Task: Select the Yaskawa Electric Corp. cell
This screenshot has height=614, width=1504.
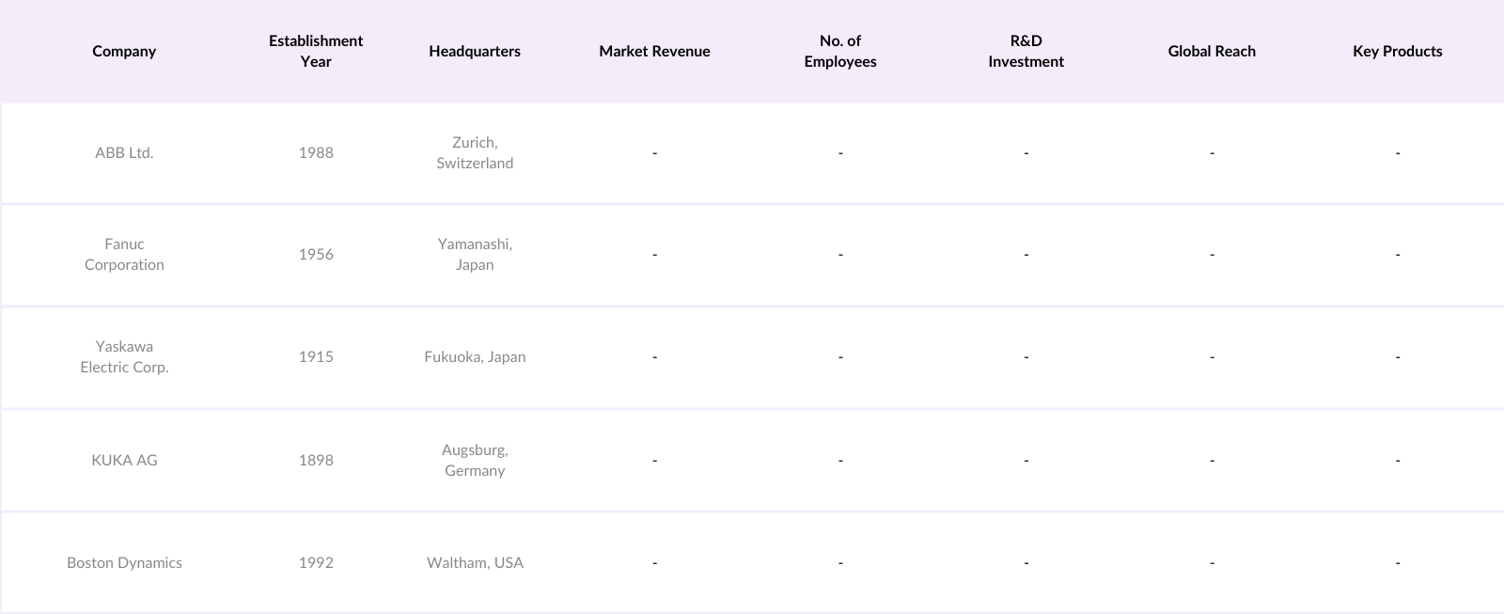Action: click(x=124, y=356)
